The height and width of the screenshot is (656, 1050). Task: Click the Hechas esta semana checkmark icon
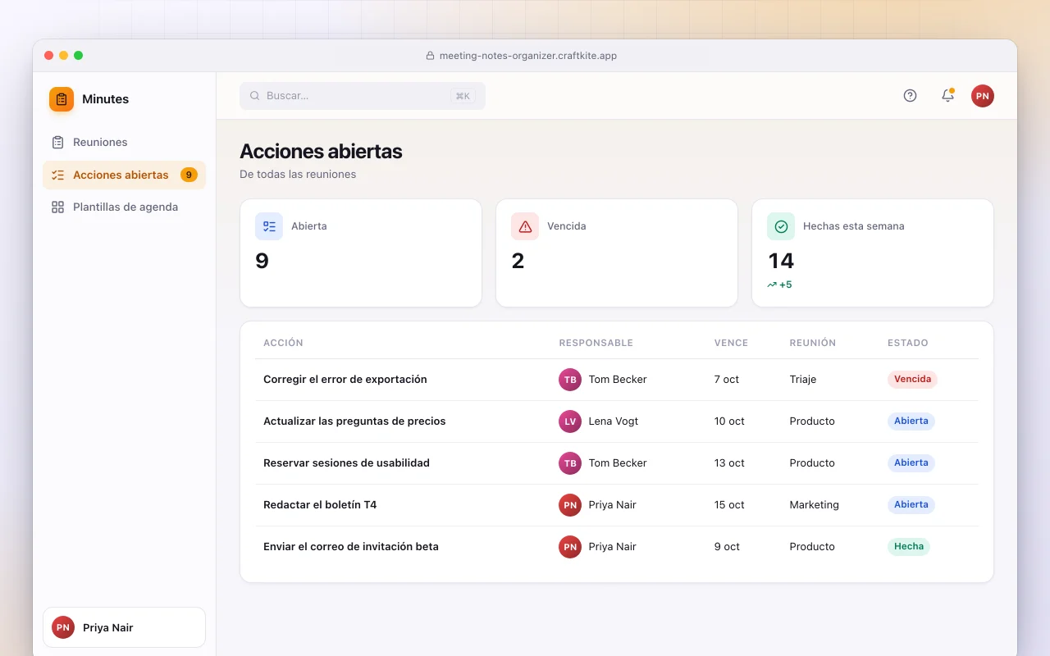(x=781, y=226)
